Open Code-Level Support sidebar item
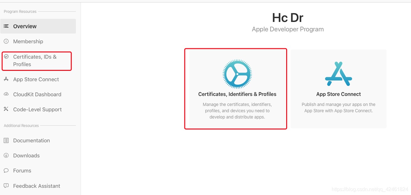Image resolution: width=411 pixels, height=195 pixels. tap(38, 109)
